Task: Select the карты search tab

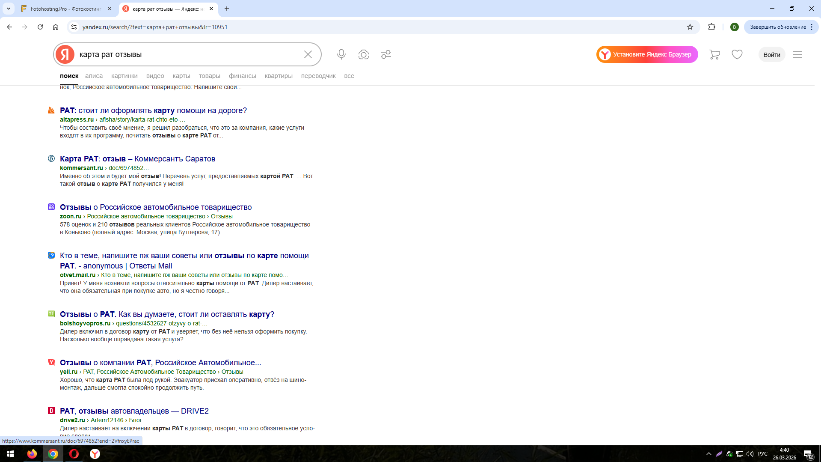Action: (x=181, y=76)
